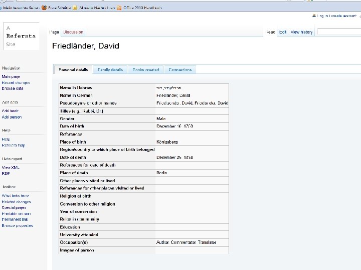Open 'Browse properties' link
Screen dimensions: 361x270
18,225
